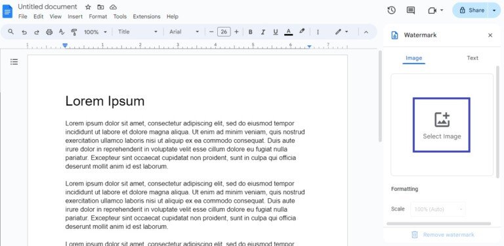Show the document outline icon
The height and width of the screenshot is (246, 504).
tap(14, 62)
